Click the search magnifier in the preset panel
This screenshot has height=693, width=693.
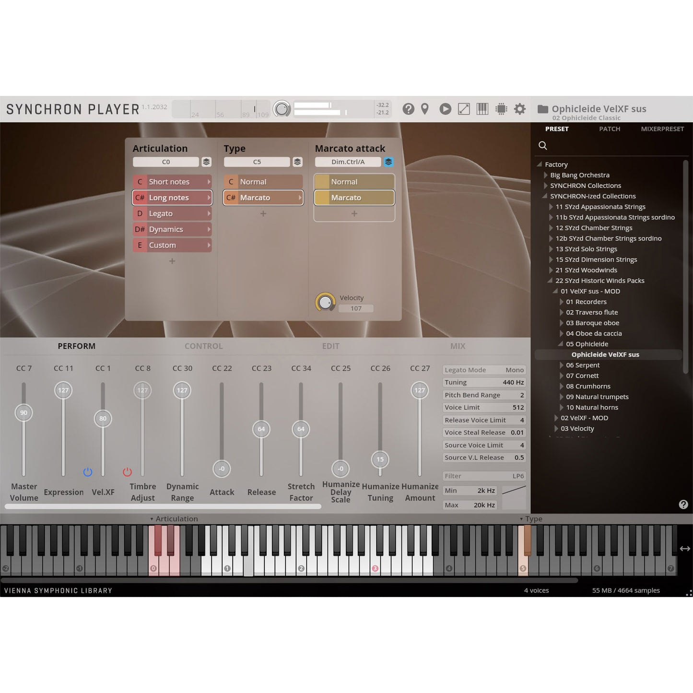click(543, 145)
